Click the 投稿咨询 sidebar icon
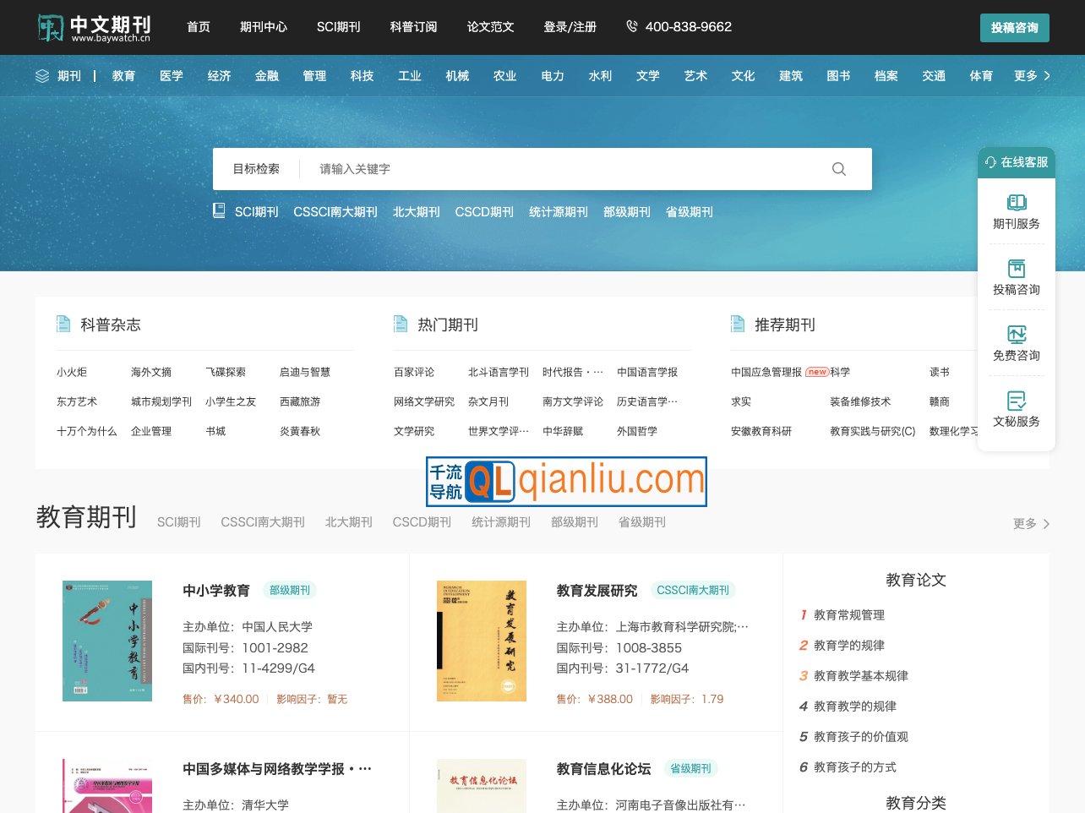This screenshot has height=813, width=1085. coord(1017,269)
